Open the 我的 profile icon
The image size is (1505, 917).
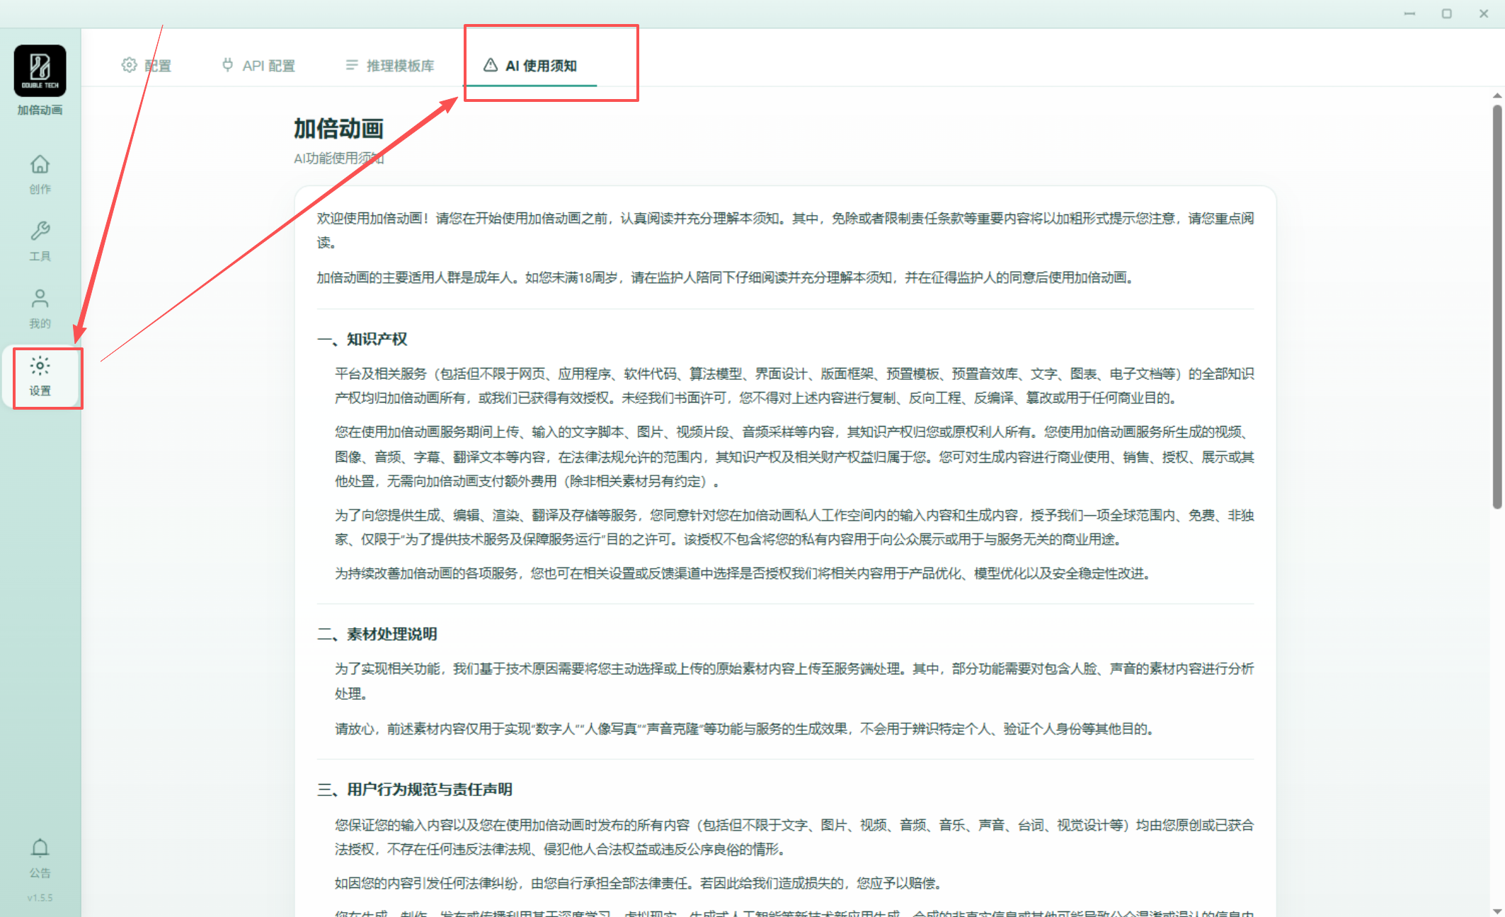point(40,308)
